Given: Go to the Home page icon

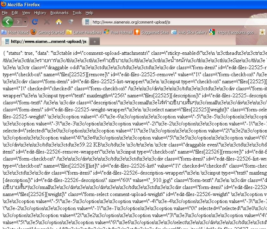Looking at the screenshot, I should 58,22.
